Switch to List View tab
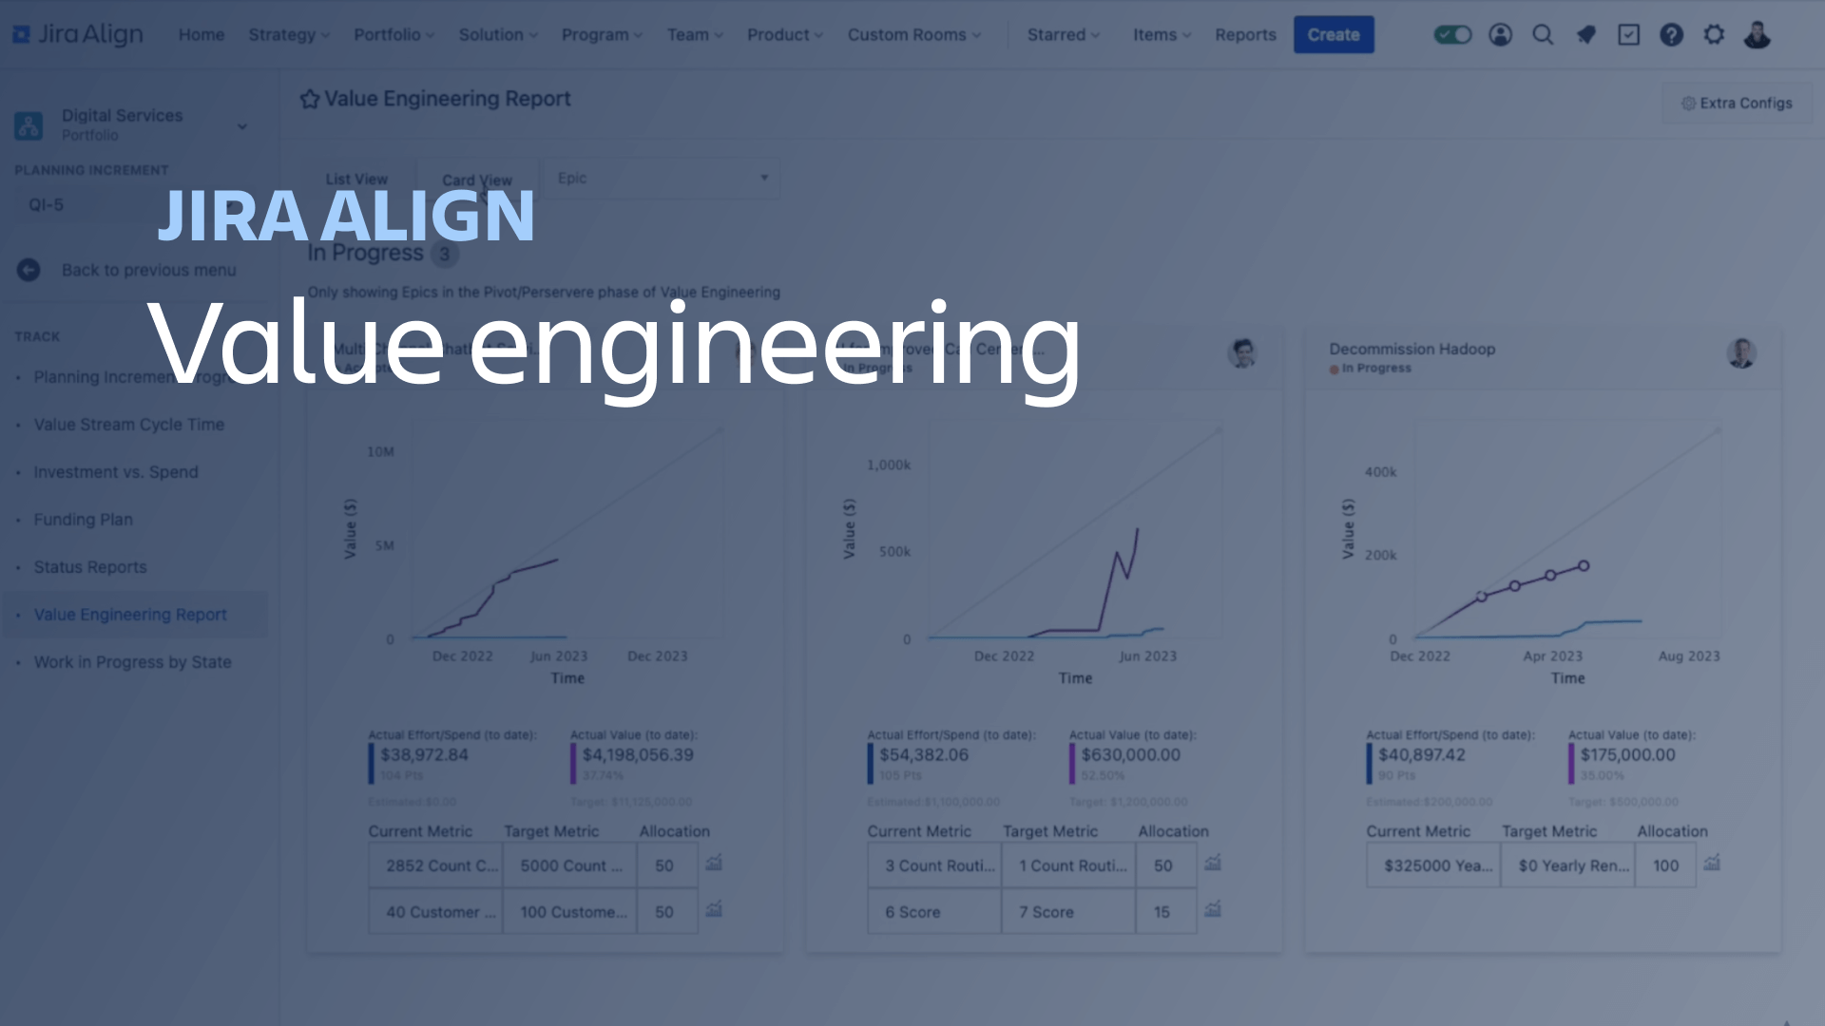The height and width of the screenshot is (1026, 1825). [x=357, y=180]
